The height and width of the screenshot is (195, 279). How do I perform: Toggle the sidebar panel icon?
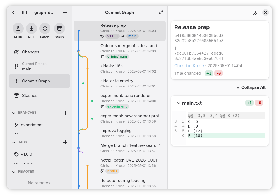[25, 13]
